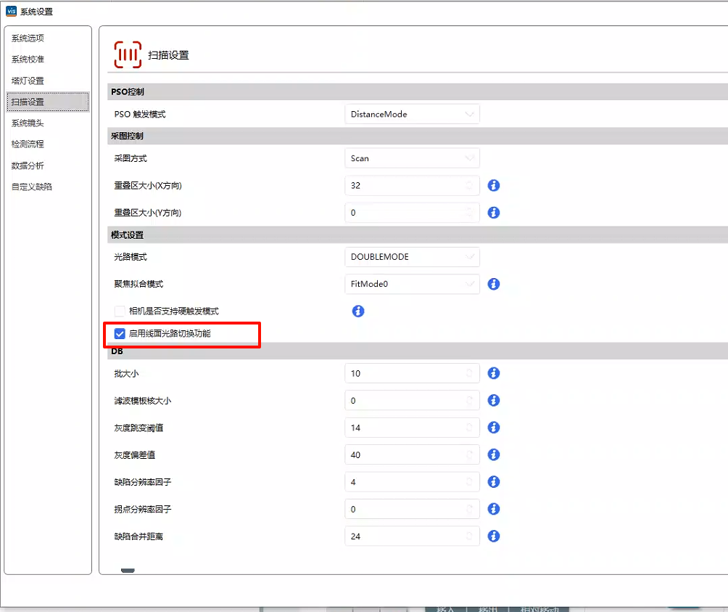
Task: Click info icon beside 相机是否支持硬触发模式
Action: (357, 311)
